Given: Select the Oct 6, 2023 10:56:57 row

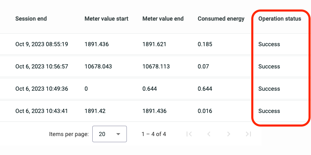Looking at the screenshot, I should point(156,66).
